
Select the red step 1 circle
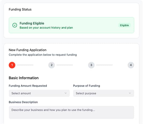[12, 65]
